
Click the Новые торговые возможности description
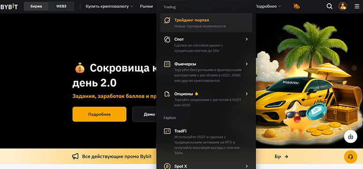coord(200,26)
